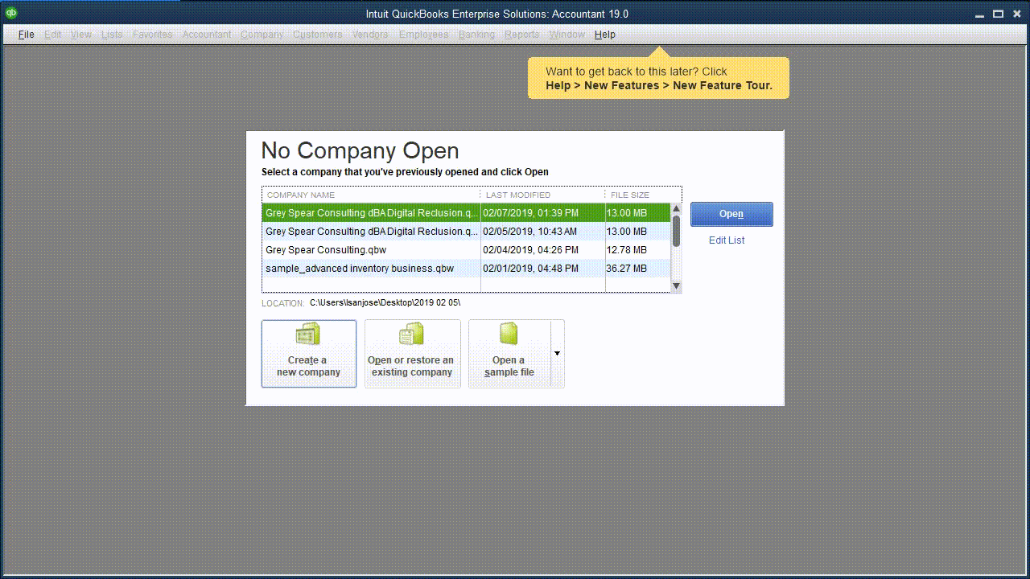
Task: Close the QuickBooks window
Action: [x=1016, y=14]
